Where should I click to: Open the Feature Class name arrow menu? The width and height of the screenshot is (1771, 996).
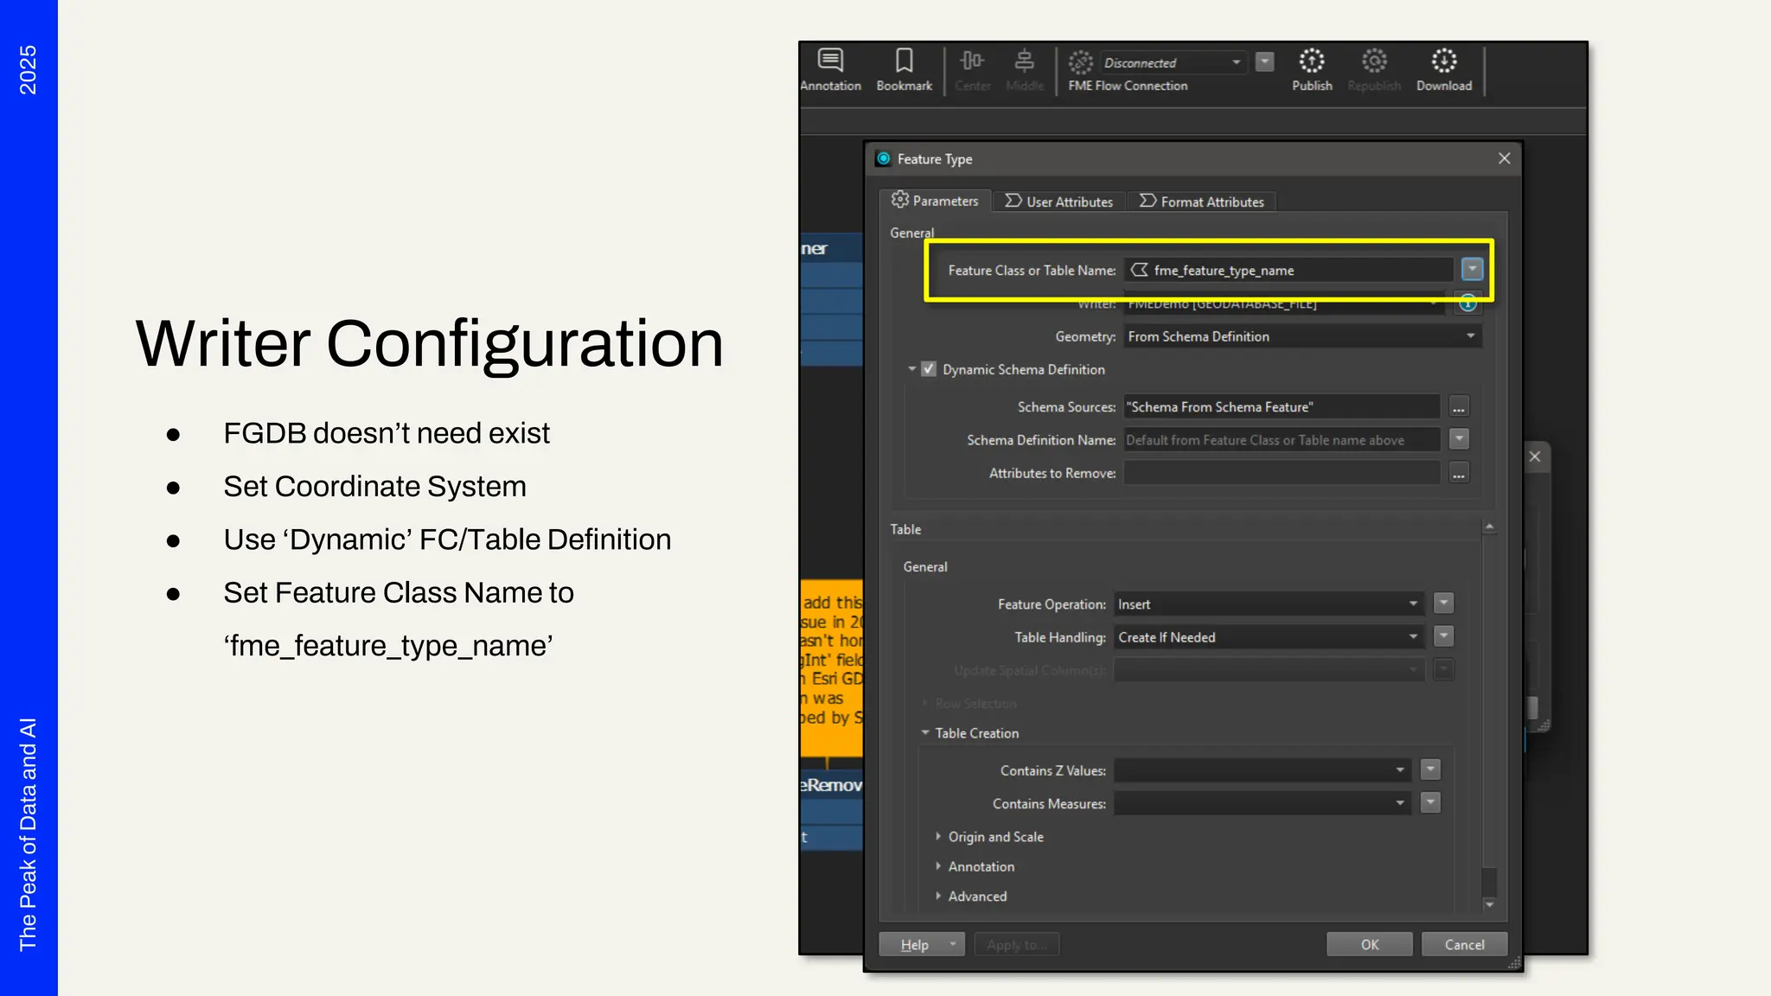click(1472, 269)
